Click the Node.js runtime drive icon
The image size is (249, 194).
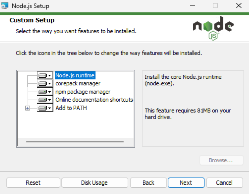coord(45,75)
